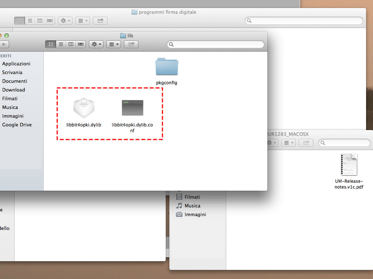Enable Cover Flow view in lib window

tap(81, 44)
